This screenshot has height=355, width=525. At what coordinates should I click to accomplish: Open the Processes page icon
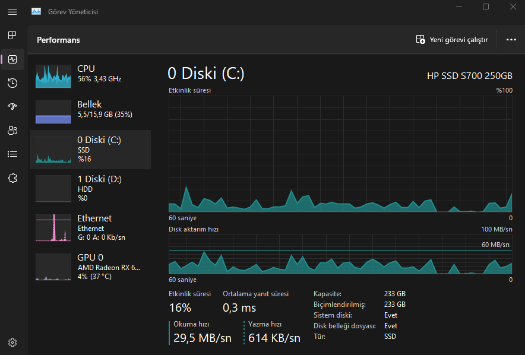12,35
